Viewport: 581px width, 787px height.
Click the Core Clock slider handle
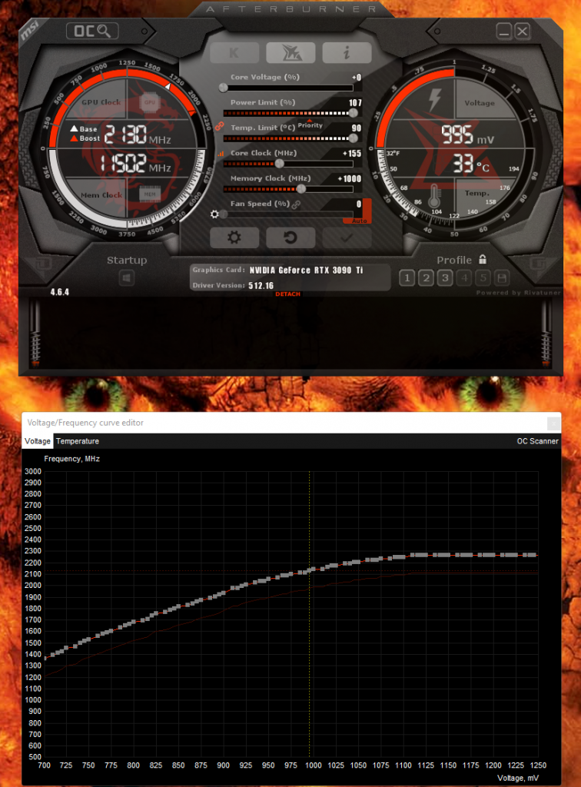pos(280,164)
